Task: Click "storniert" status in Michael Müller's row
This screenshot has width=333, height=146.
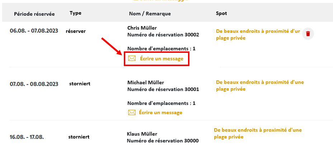Action: pos(80,84)
